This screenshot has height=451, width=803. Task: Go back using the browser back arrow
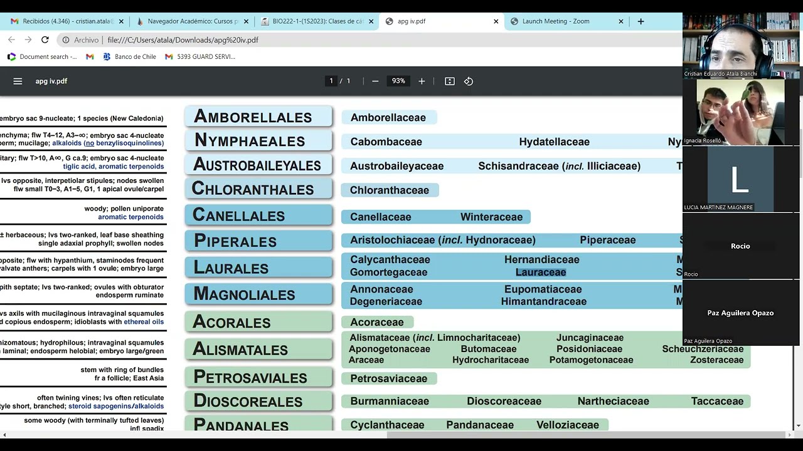pyautogui.click(x=11, y=39)
